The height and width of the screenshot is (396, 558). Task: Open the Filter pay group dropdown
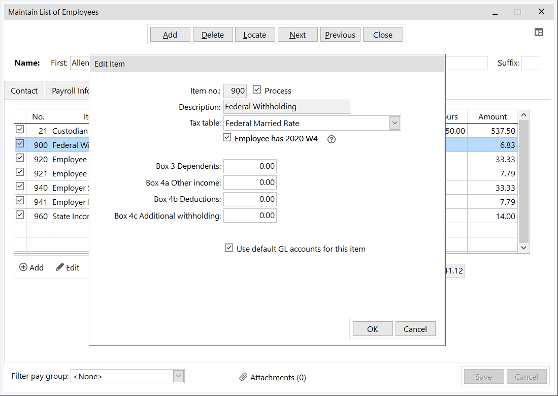pyautogui.click(x=178, y=376)
